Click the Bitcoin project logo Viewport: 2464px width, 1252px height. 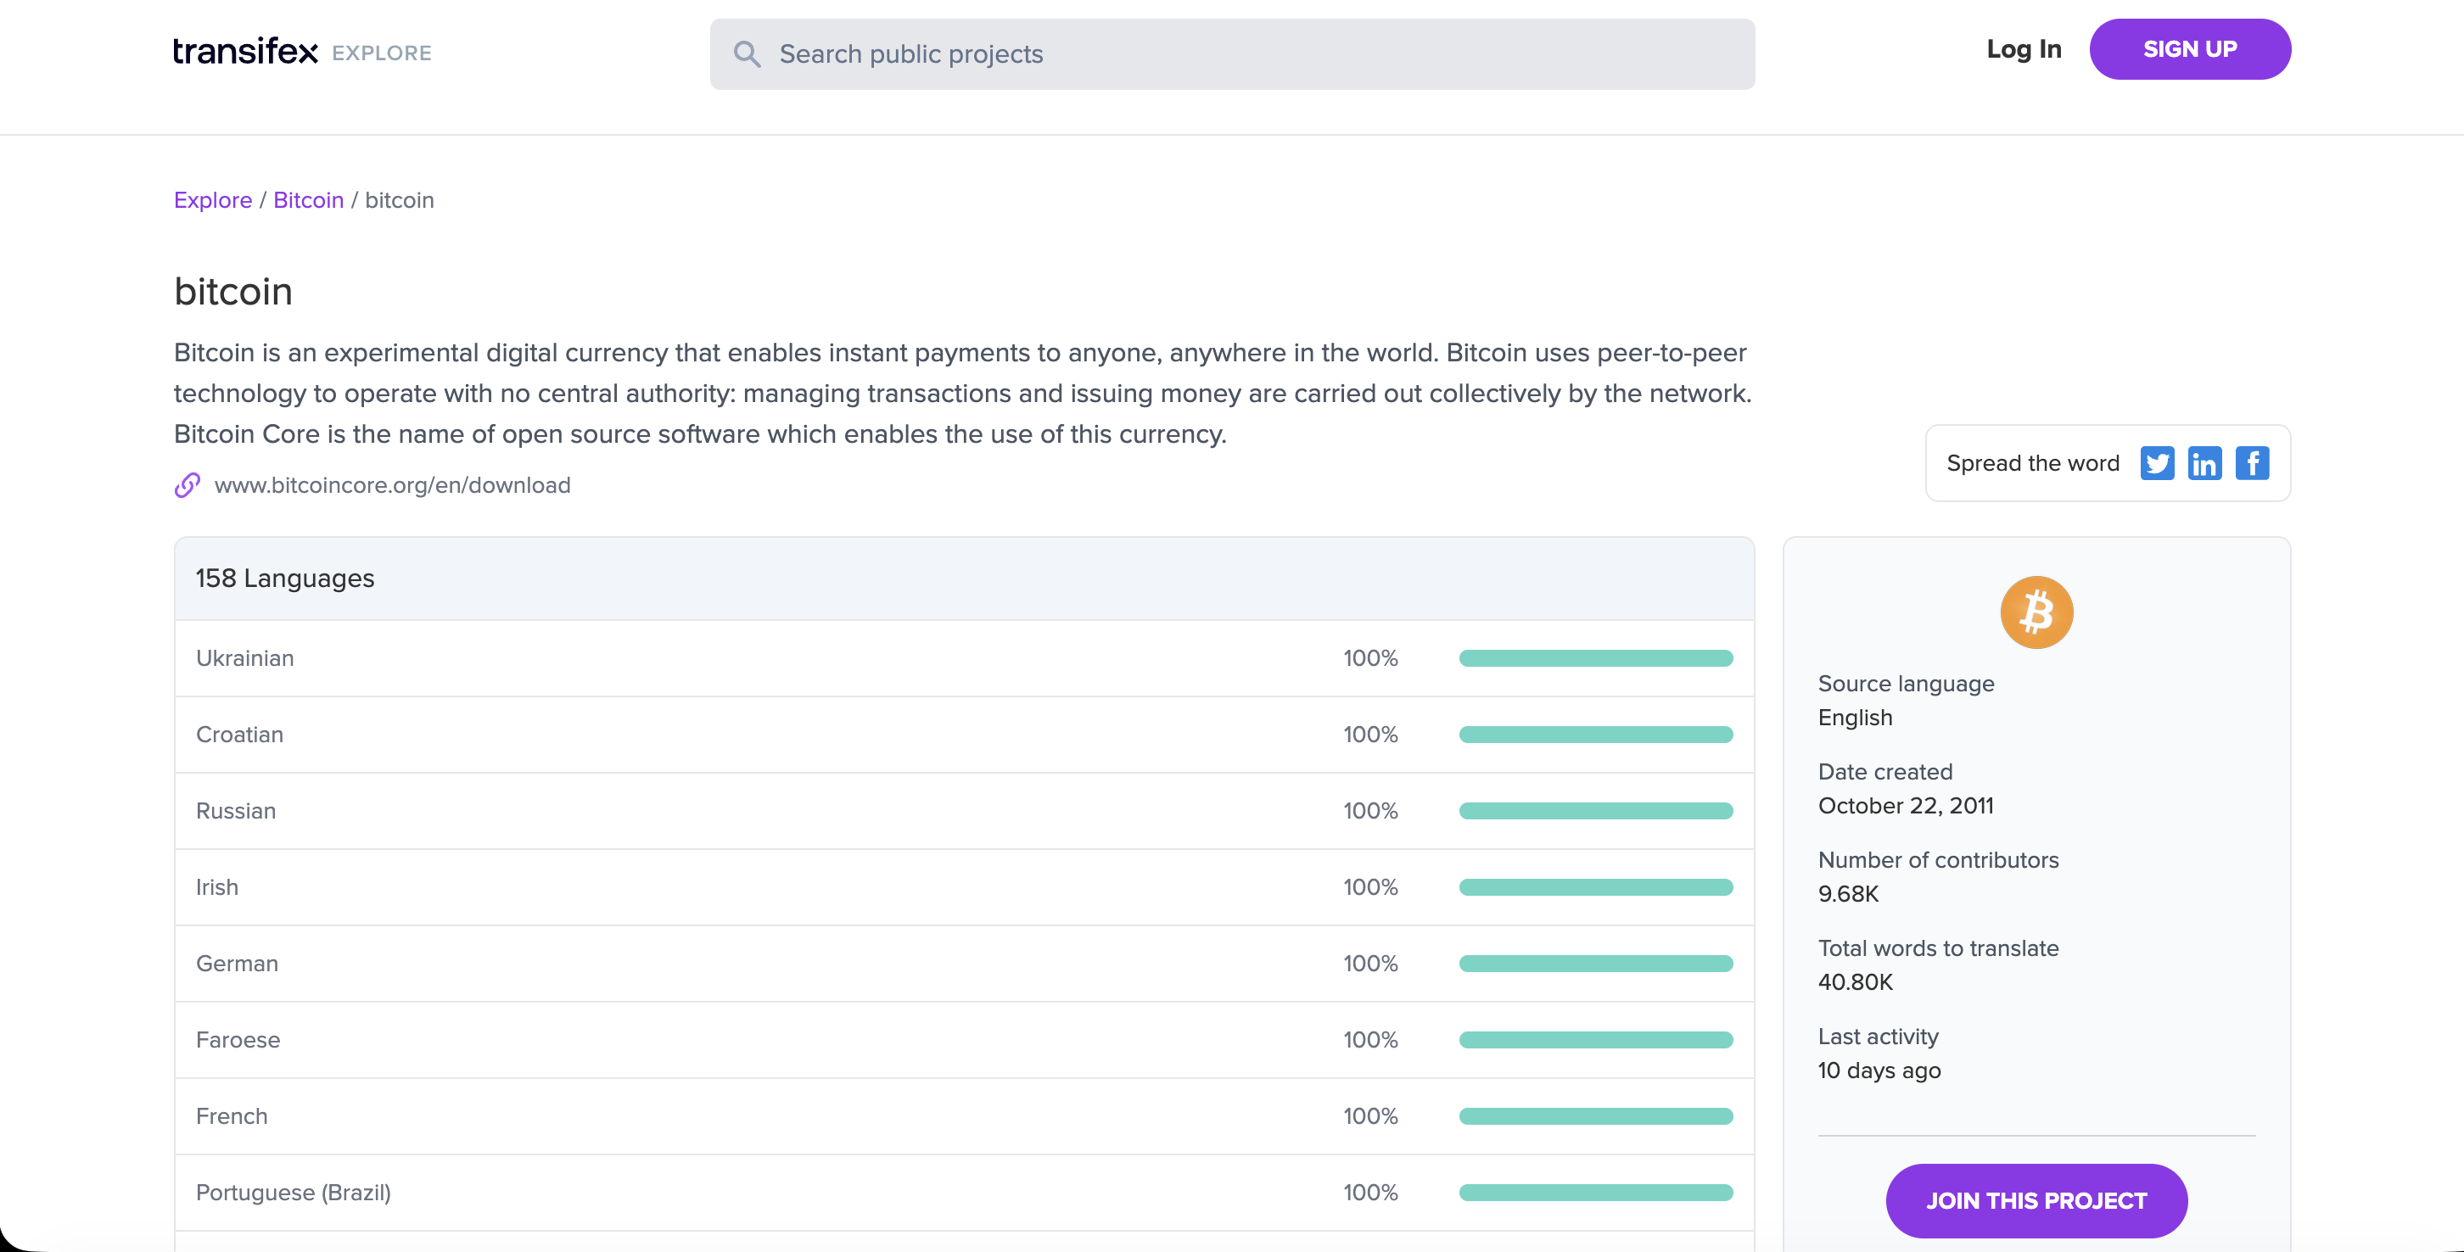pos(2036,612)
